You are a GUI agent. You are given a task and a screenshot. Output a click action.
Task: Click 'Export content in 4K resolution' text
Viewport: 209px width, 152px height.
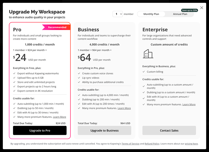point(35,91)
